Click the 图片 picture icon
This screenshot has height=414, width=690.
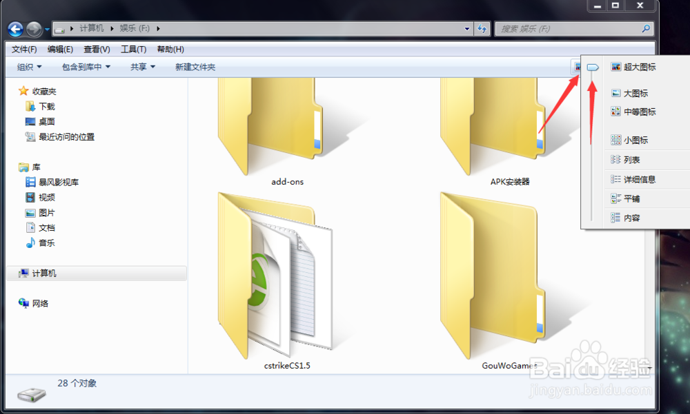point(30,213)
